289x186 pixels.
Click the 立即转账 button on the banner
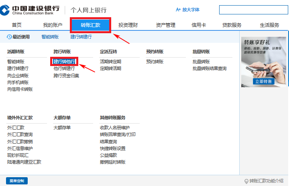[x=264, y=82]
